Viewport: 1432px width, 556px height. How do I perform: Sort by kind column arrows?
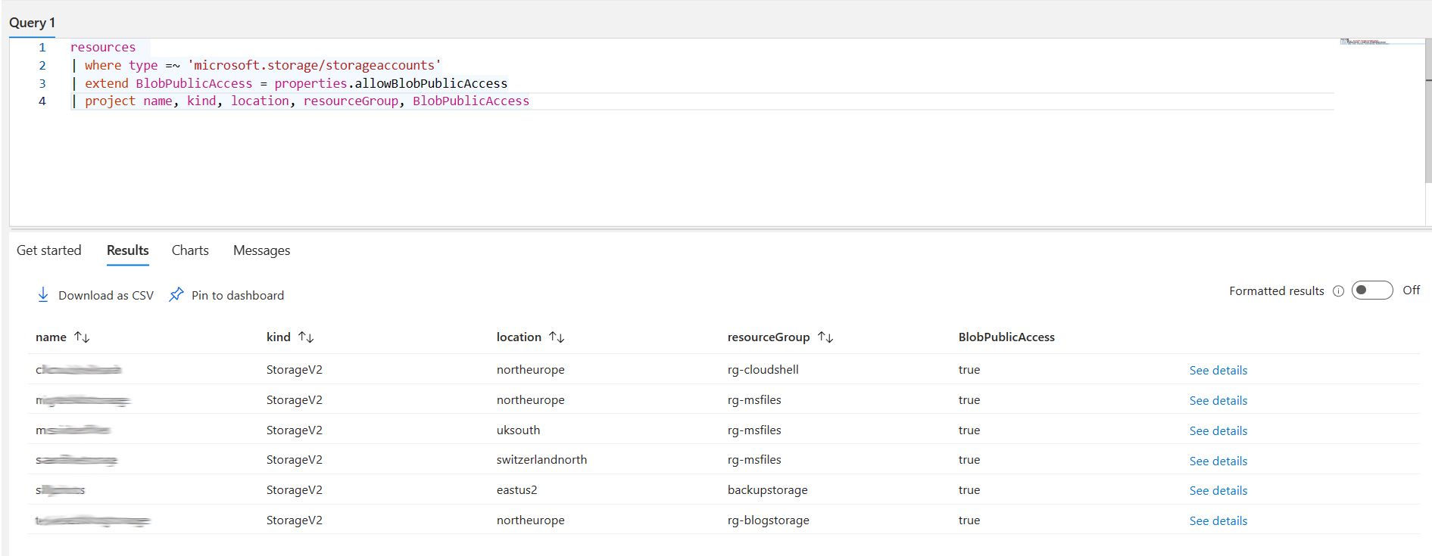(x=306, y=337)
